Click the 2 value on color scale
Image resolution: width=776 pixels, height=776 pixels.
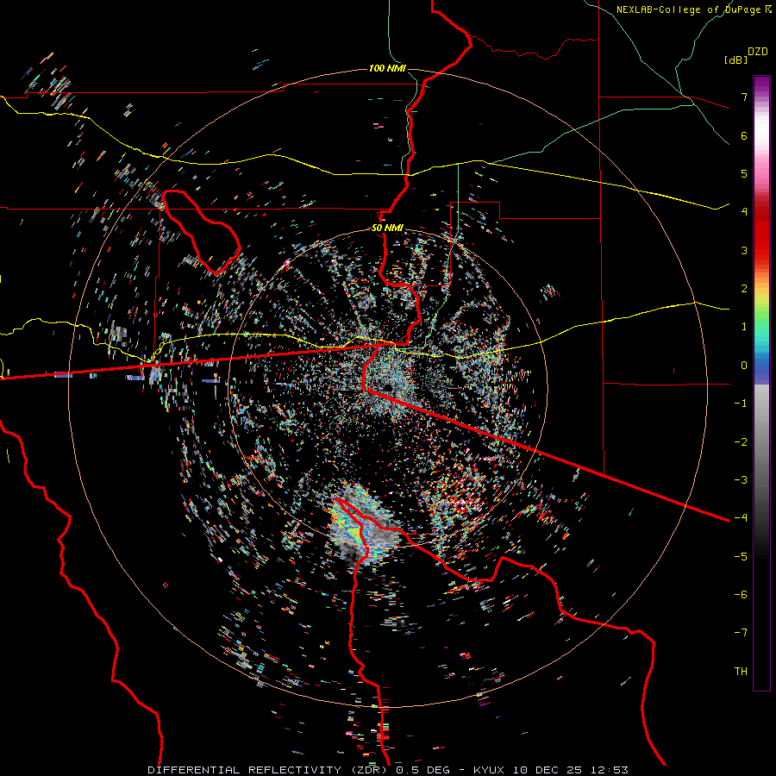coord(744,289)
